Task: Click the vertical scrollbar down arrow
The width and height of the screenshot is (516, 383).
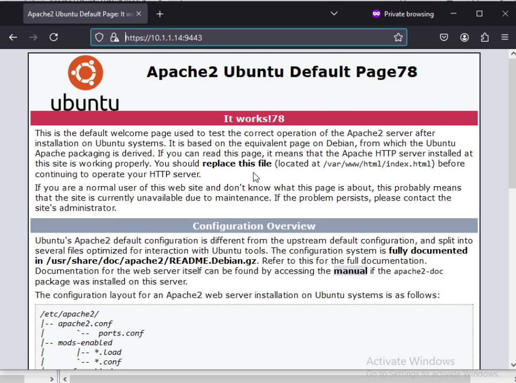Action: tap(513, 365)
